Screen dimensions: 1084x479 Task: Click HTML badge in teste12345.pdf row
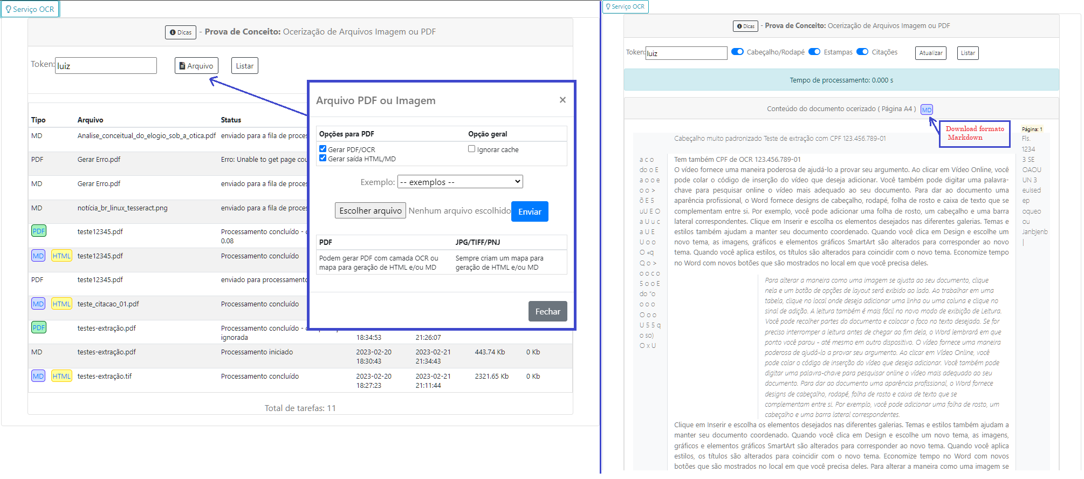pyautogui.click(x=61, y=256)
